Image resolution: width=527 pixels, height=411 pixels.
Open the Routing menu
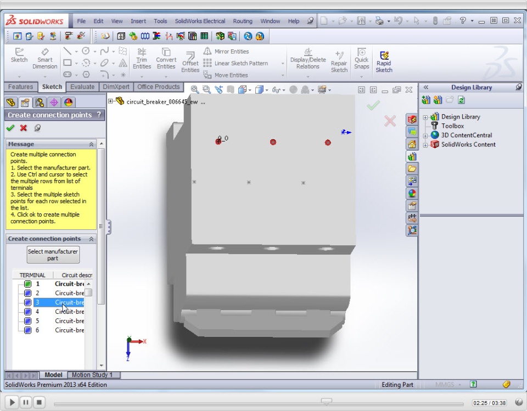point(243,21)
